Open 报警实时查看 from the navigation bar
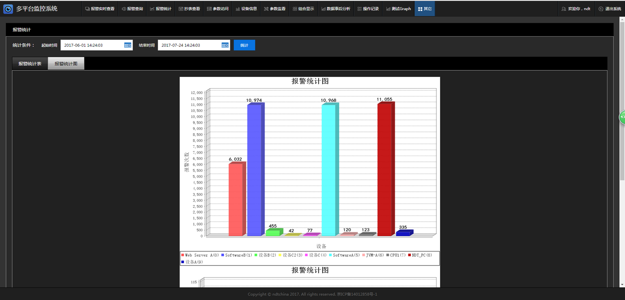 (100, 9)
